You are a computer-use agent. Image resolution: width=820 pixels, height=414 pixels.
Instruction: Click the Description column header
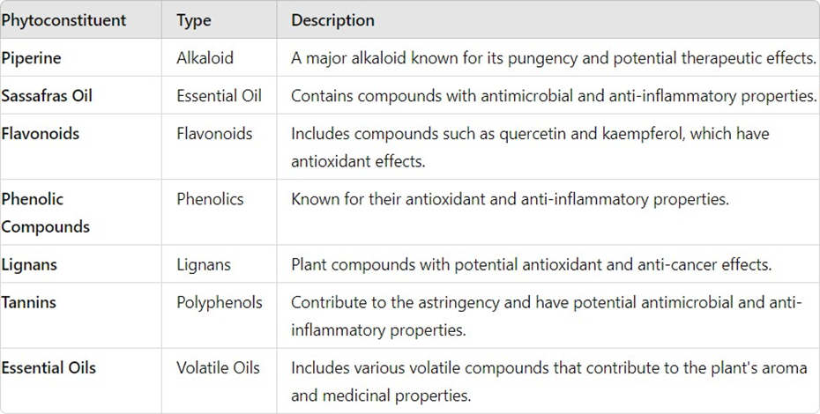tap(332, 20)
